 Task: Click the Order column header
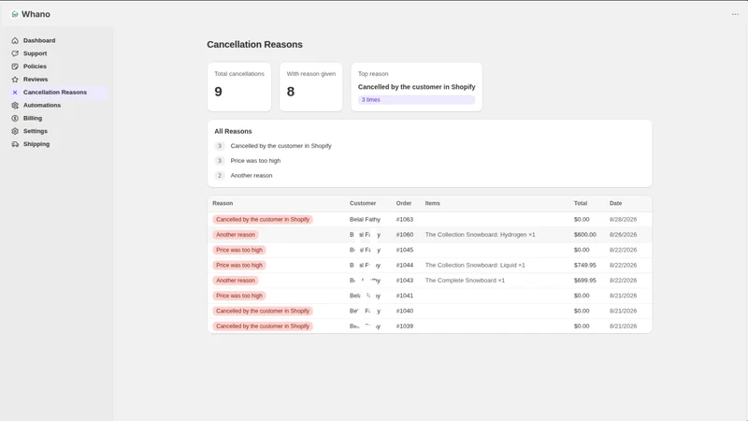click(404, 203)
